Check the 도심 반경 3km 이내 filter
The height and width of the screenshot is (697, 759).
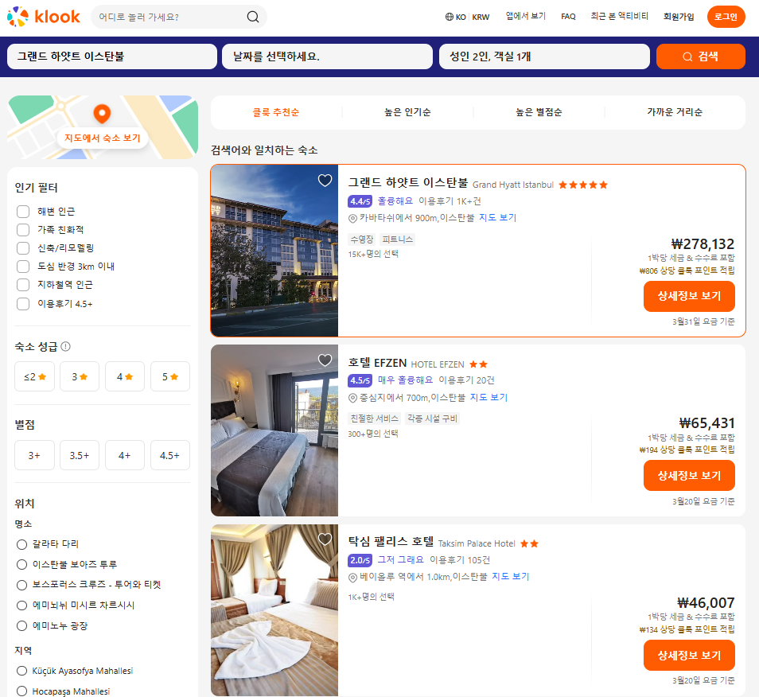23,267
